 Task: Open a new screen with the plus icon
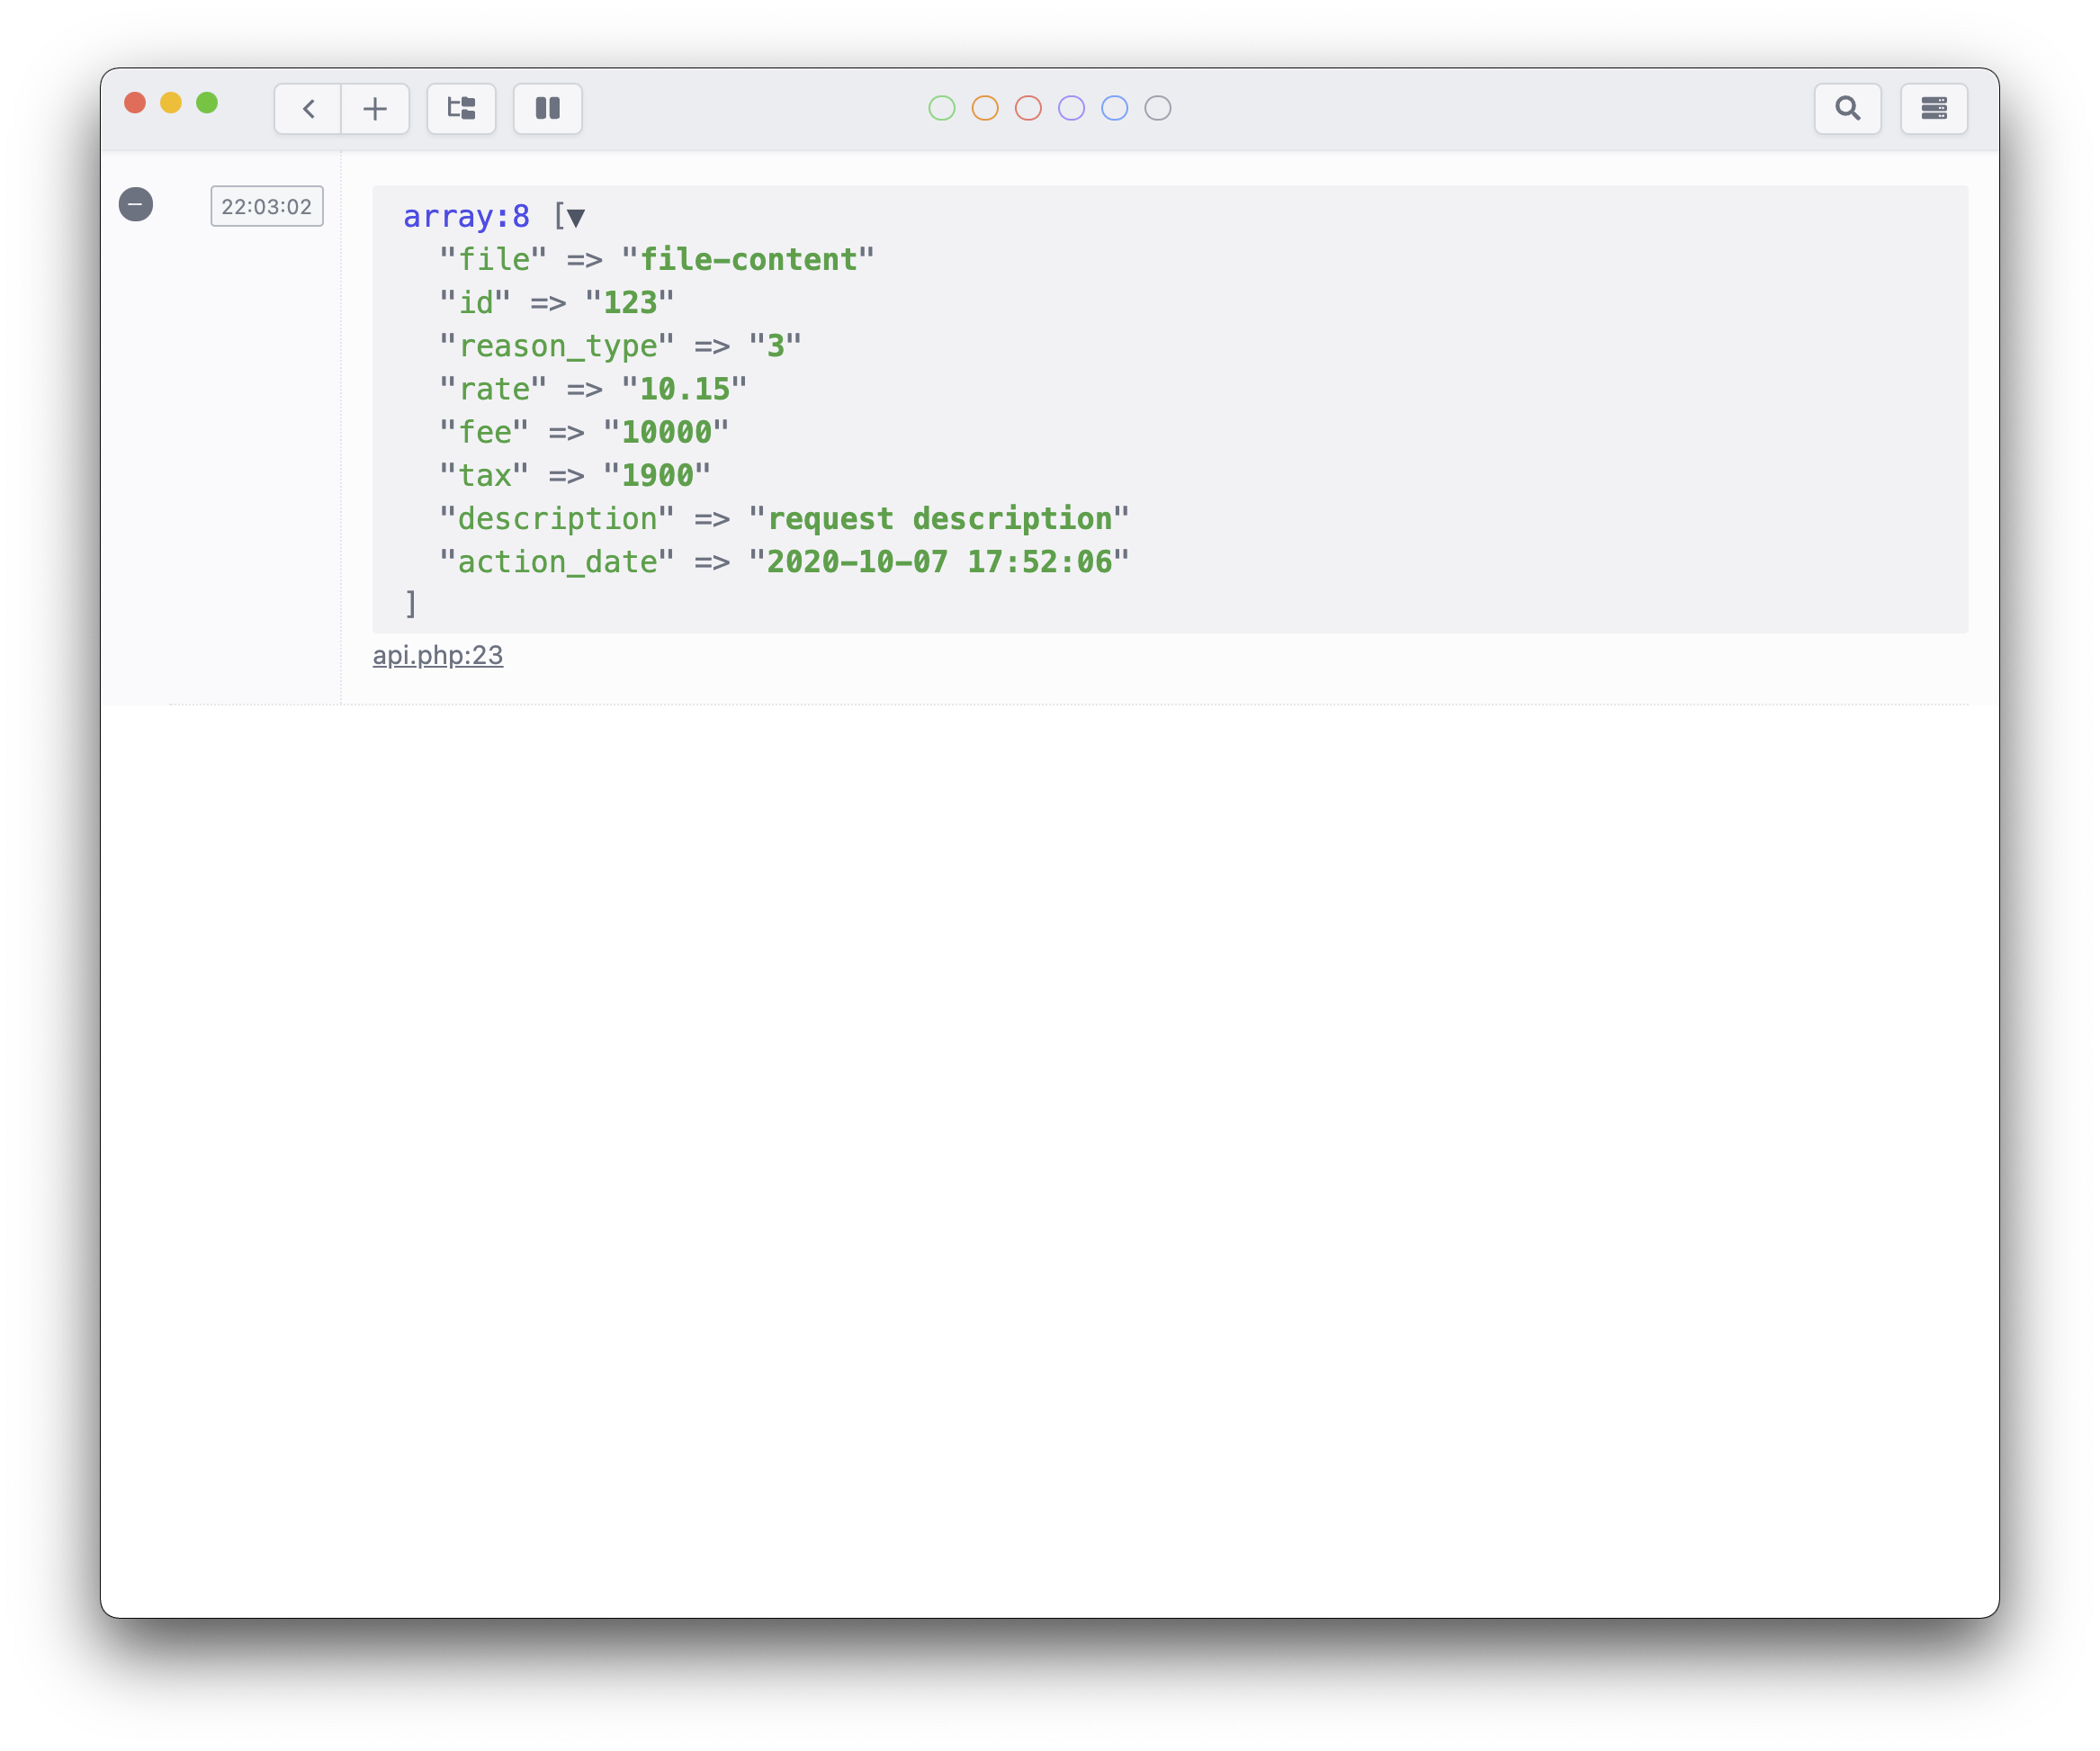pos(375,108)
